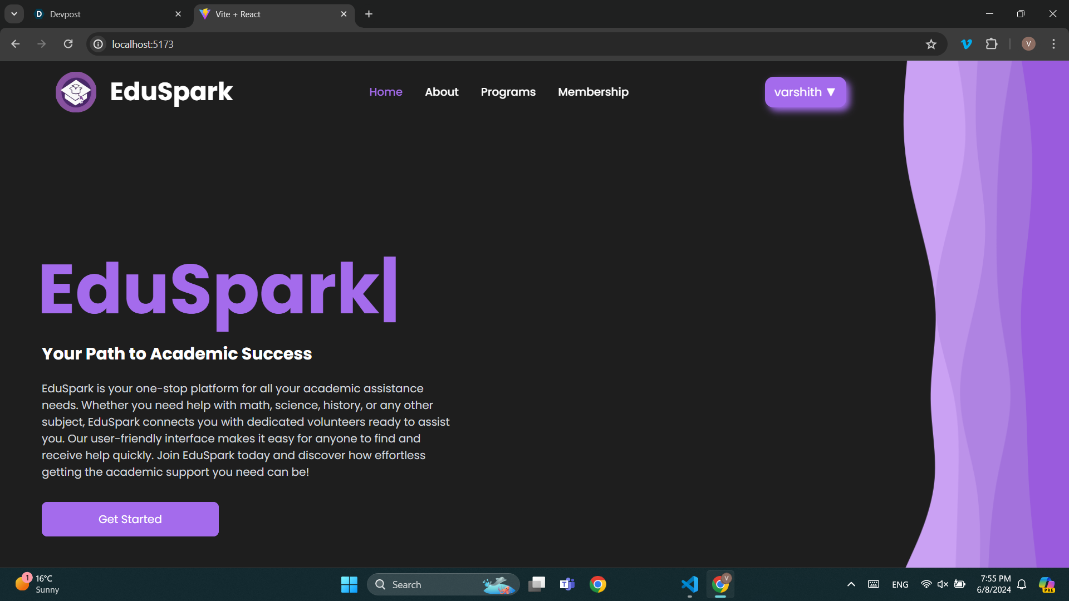The image size is (1069, 601).
Task: Click the Chrome profile avatar
Action: pyautogui.click(x=1028, y=44)
